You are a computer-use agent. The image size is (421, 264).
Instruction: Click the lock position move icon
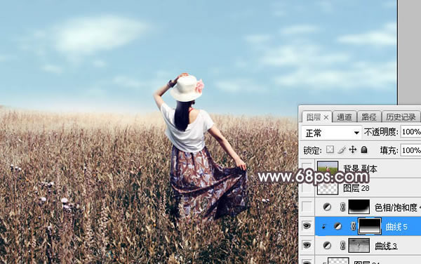[352, 150]
